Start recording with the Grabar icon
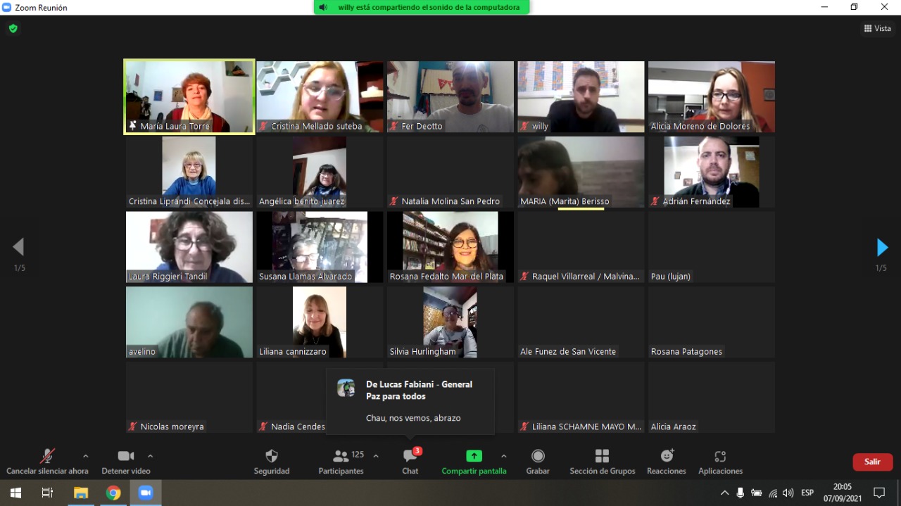The height and width of the screenshot is (506, 901). point(538,457)
